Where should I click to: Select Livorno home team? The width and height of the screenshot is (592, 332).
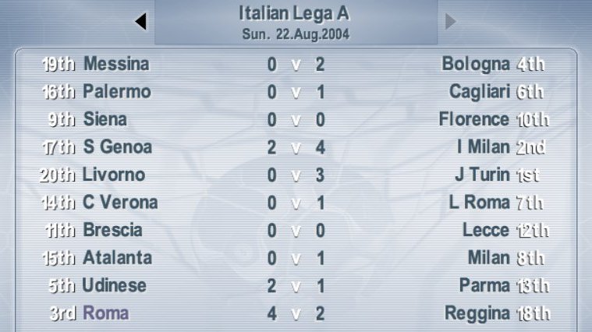tap(114, 175)
